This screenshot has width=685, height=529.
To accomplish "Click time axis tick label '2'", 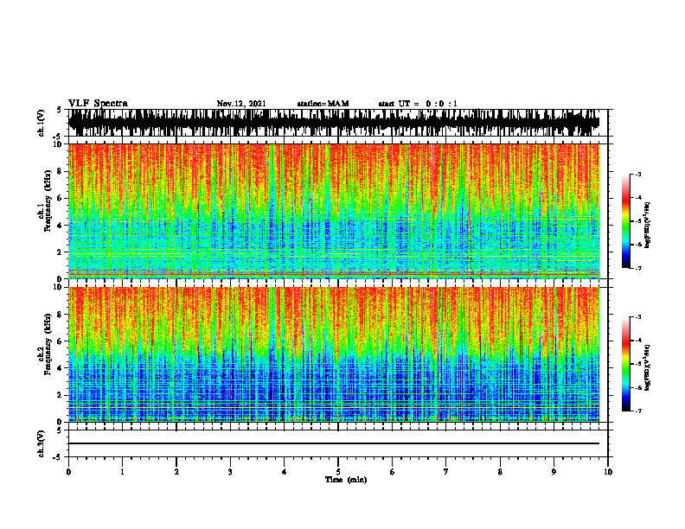I will (176, 472).
